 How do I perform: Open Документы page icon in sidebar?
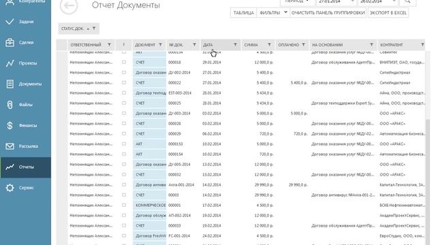(10, 84)
